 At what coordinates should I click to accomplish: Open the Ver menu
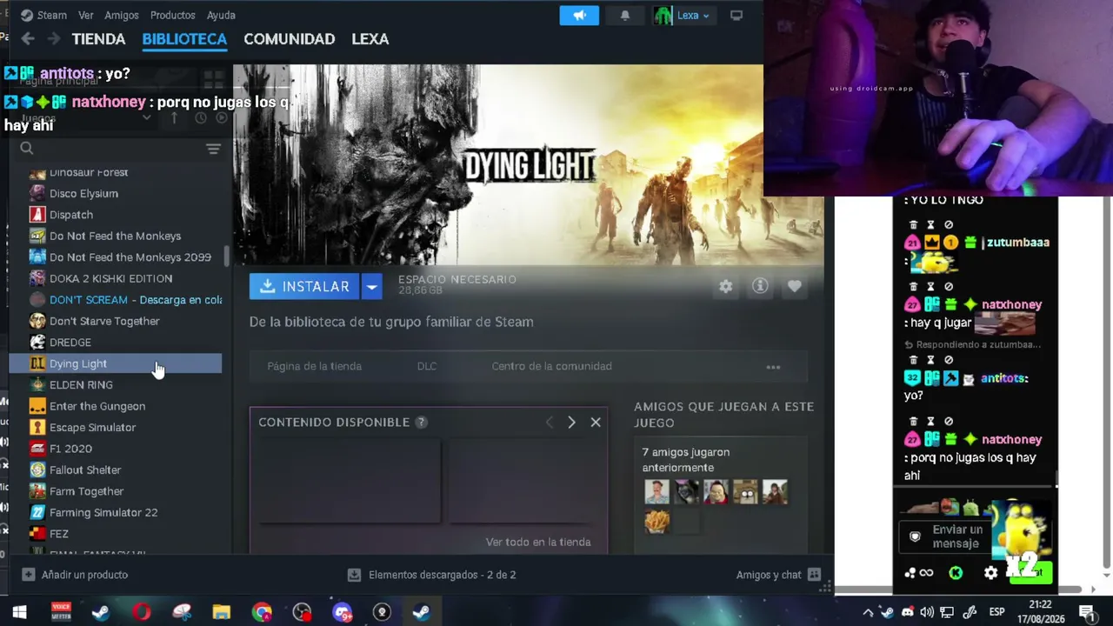pyautogui.click(x=85, y=15)
